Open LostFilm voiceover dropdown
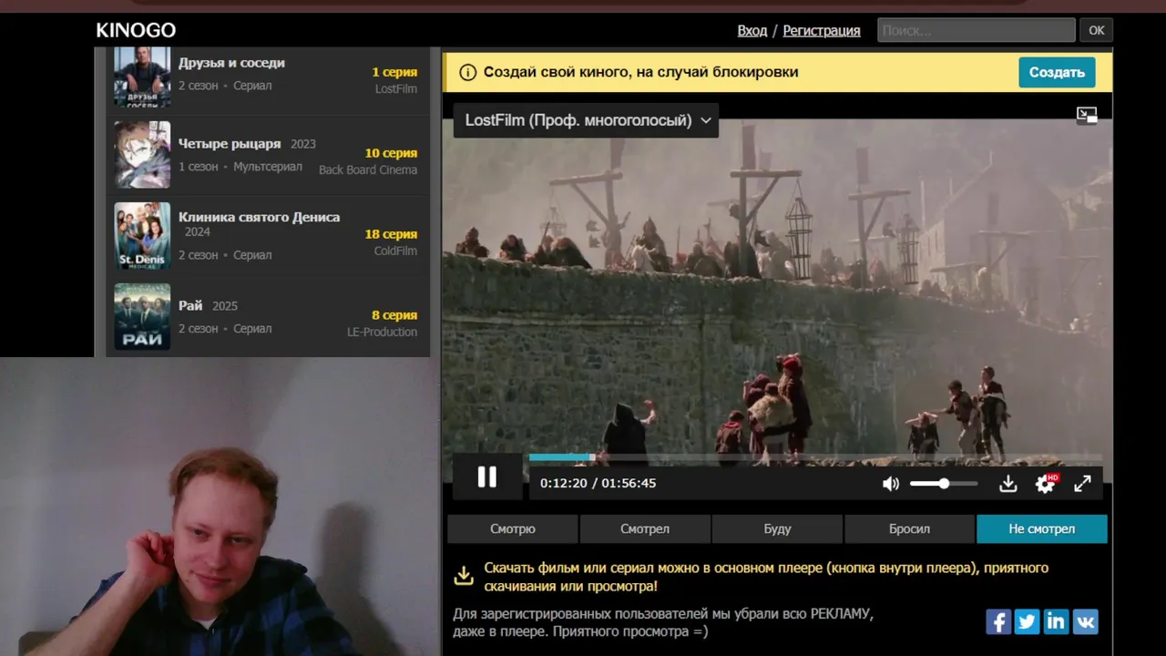1166x656 pixels. (x=586, y=120)
